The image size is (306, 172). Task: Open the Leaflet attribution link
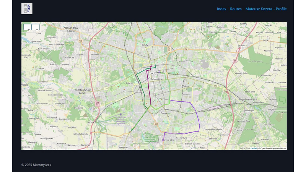coord(254,148)
